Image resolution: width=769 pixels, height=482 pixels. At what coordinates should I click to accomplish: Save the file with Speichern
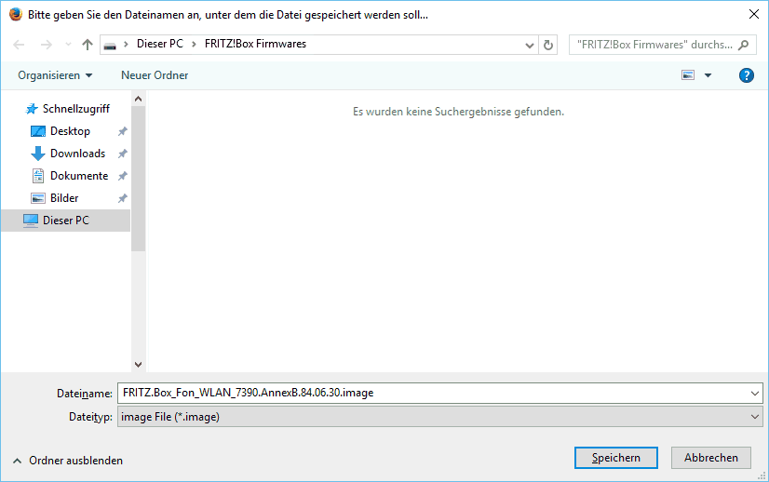[x=616, y=458]
